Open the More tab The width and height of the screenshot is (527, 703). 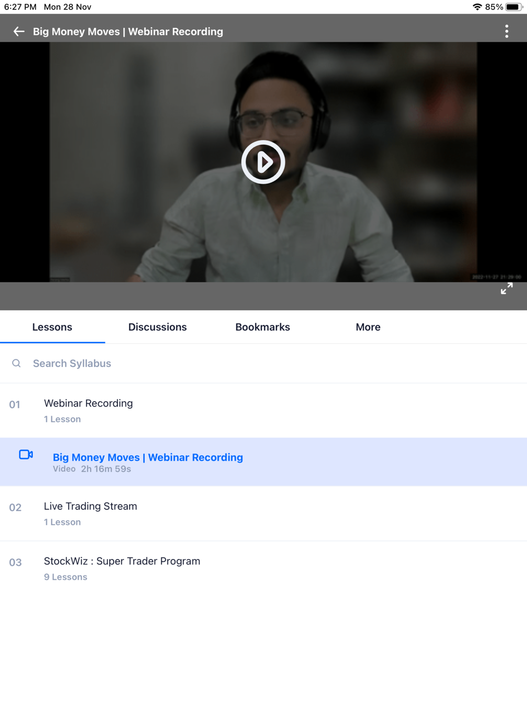[x=368, y=327]
